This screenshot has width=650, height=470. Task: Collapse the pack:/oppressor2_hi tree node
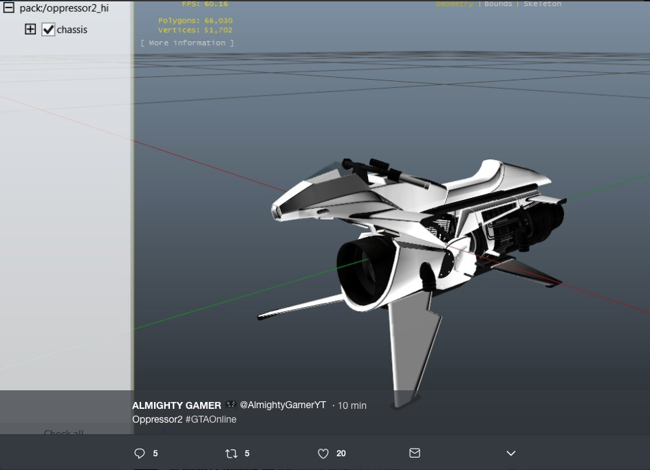click(x=9, y=8)
